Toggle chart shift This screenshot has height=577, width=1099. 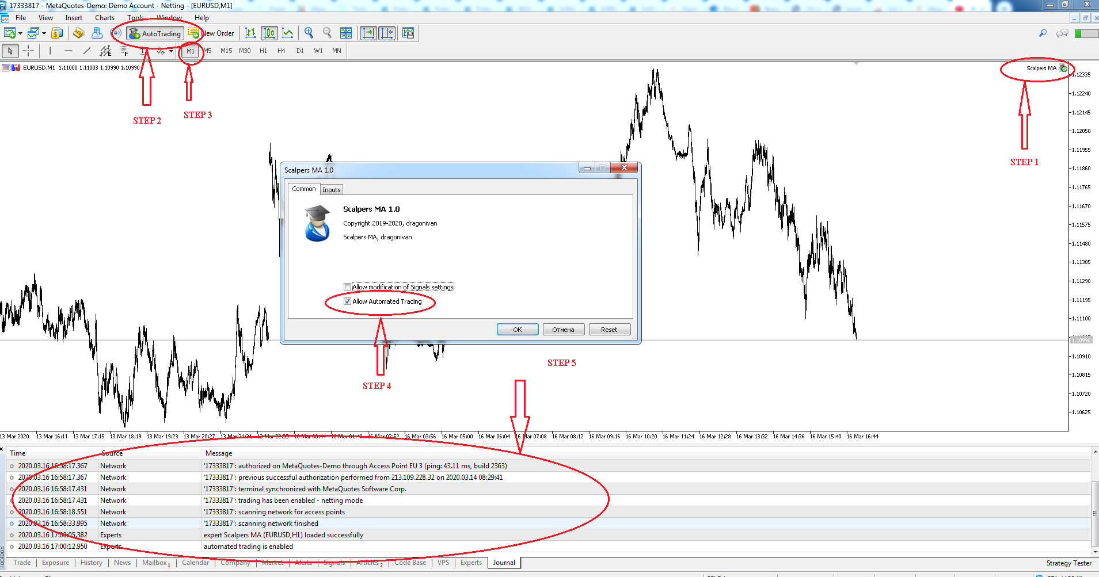coord(387,33)
